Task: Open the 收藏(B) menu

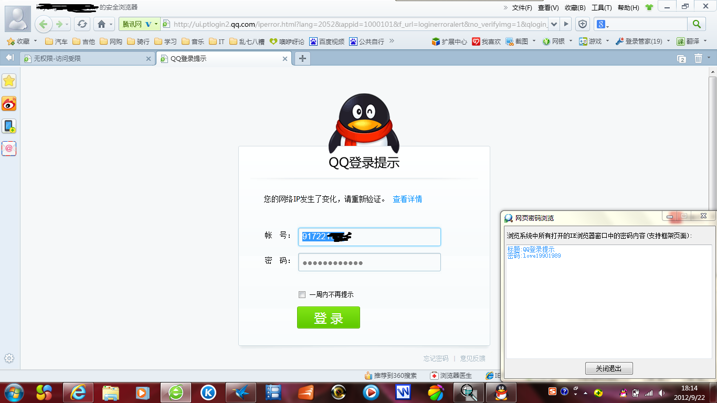Action: pyautogui.click(x=575, y=8)
